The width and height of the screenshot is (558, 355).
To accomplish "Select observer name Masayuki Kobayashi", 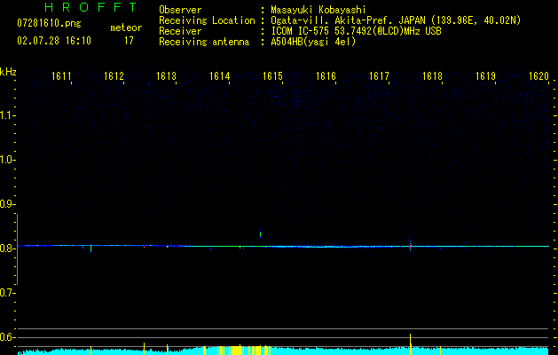I will [318, 10].
